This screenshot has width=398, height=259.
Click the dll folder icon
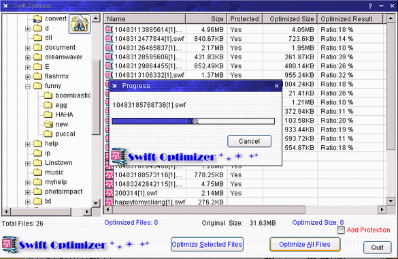click(x=37, y=38)
